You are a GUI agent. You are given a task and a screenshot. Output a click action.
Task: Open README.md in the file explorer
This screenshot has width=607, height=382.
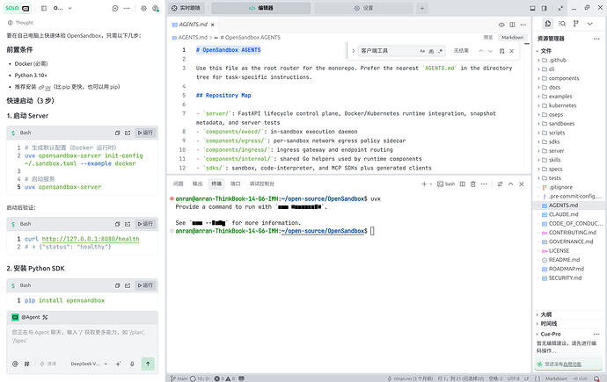(564, 260)
